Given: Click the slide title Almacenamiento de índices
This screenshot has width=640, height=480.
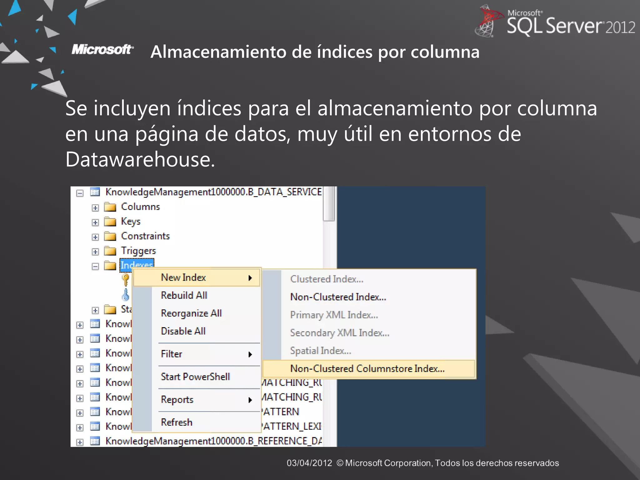Looking at the screenshot, I should [x=315, y=52].
